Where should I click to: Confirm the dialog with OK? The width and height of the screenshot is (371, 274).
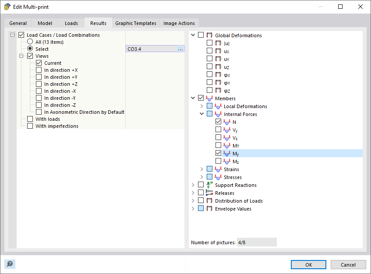[x=308, y=264]
